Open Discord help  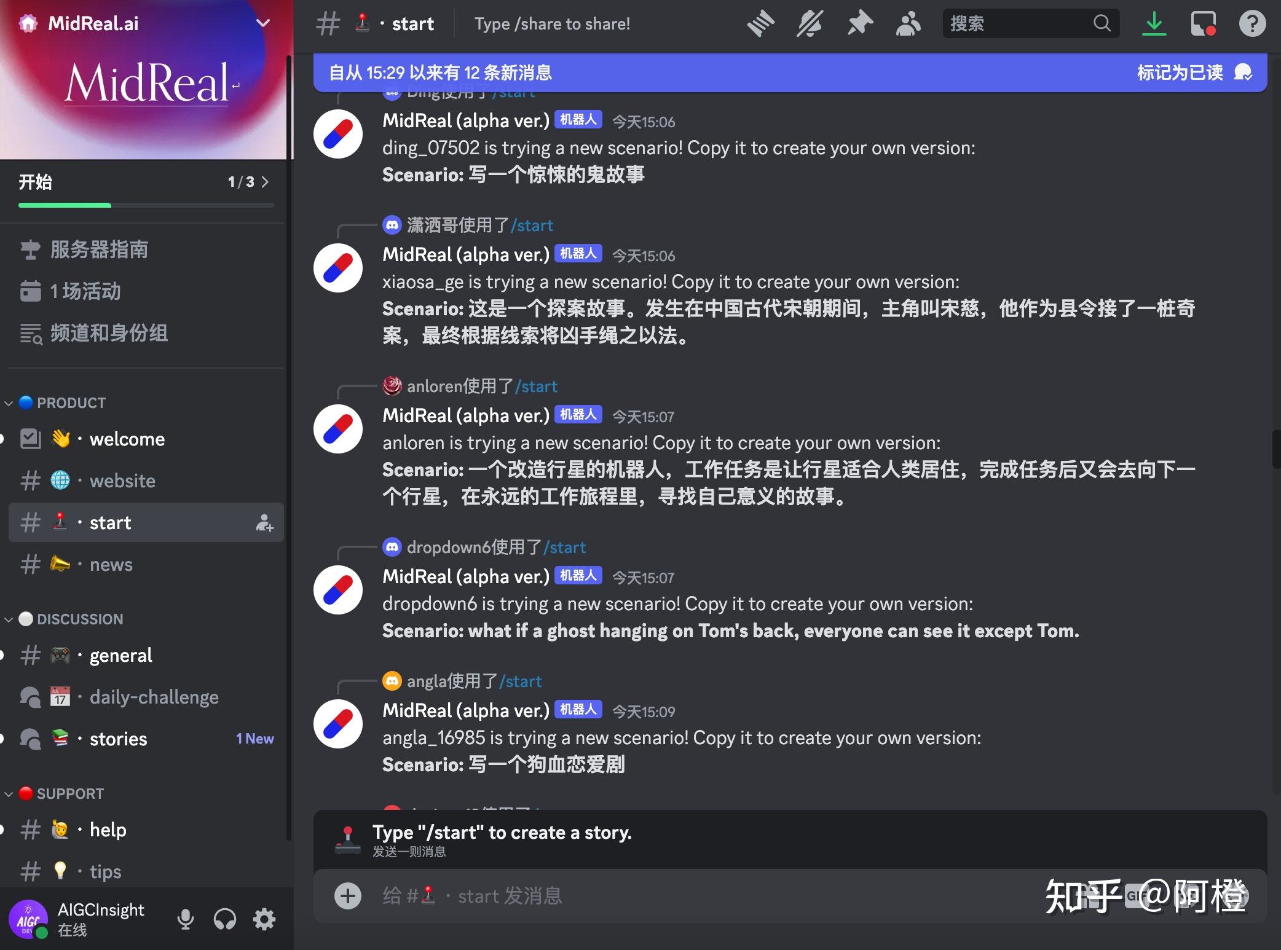tap(1252, 23)
